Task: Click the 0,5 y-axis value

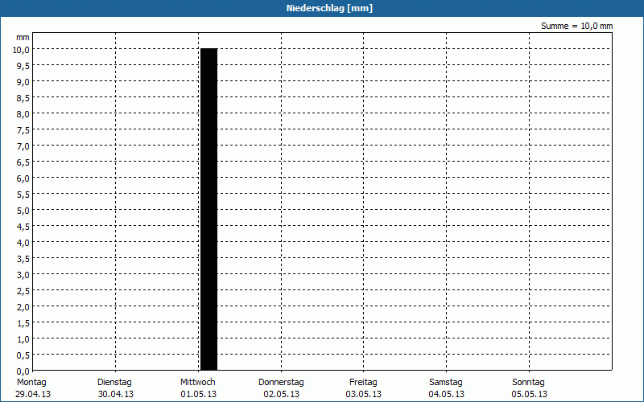Action: [x=23, y=355]
